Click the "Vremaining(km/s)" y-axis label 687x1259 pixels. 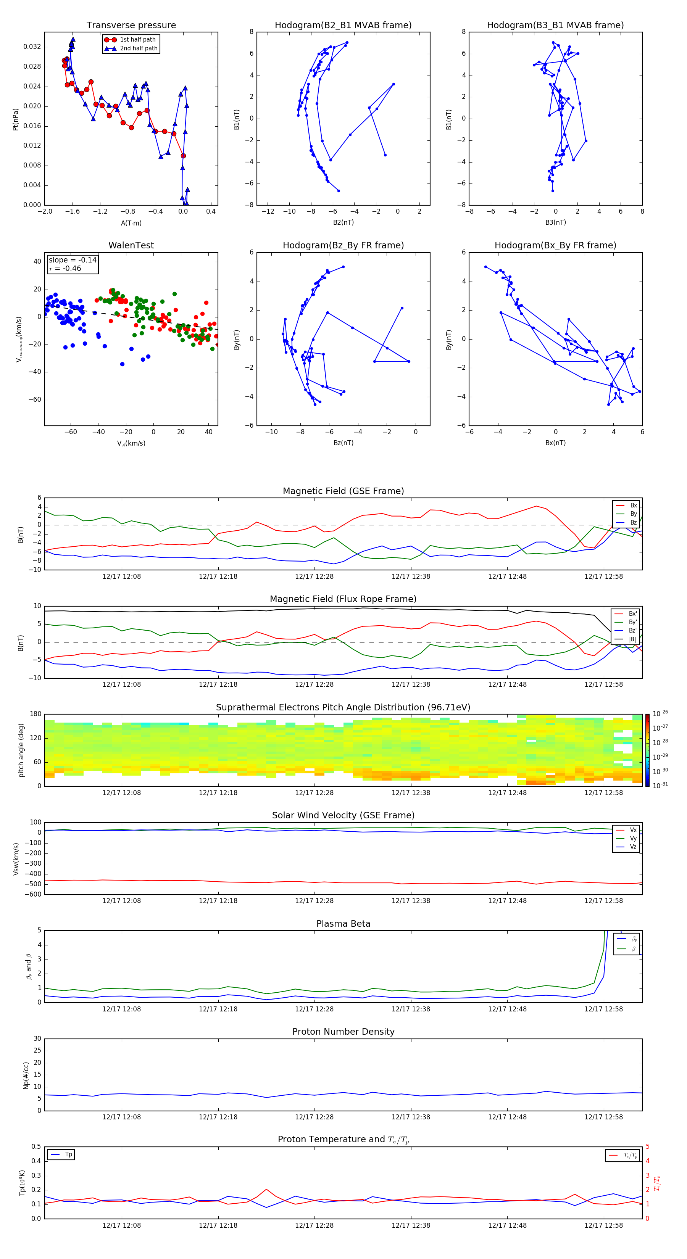click(x=19, y=339)
